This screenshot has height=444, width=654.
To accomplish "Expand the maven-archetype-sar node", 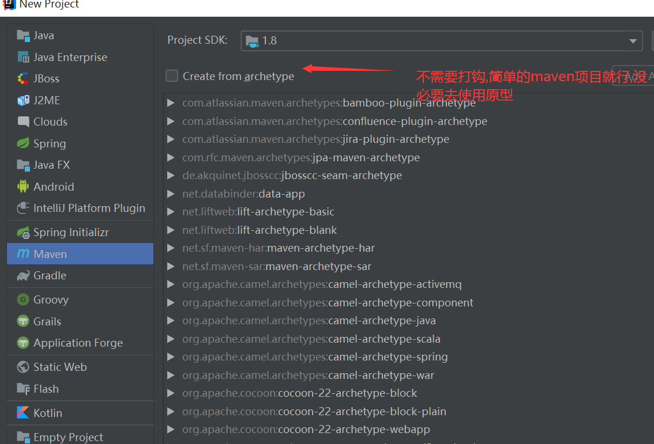I will point(171,266).
